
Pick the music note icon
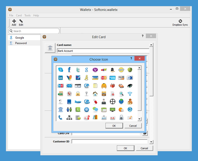[x=130, y=117]
